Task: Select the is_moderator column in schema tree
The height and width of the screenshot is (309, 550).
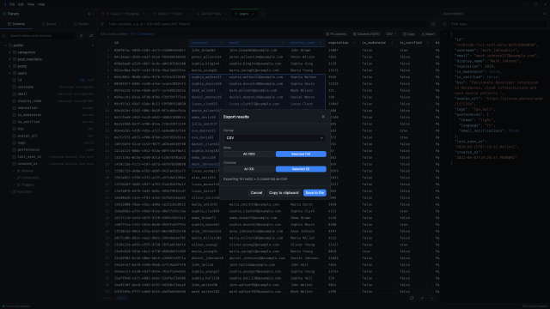Action: [29, 115]
